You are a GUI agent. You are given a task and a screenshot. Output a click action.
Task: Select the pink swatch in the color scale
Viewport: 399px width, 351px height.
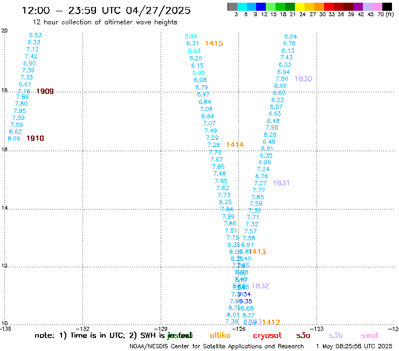[x=377, y=6]
